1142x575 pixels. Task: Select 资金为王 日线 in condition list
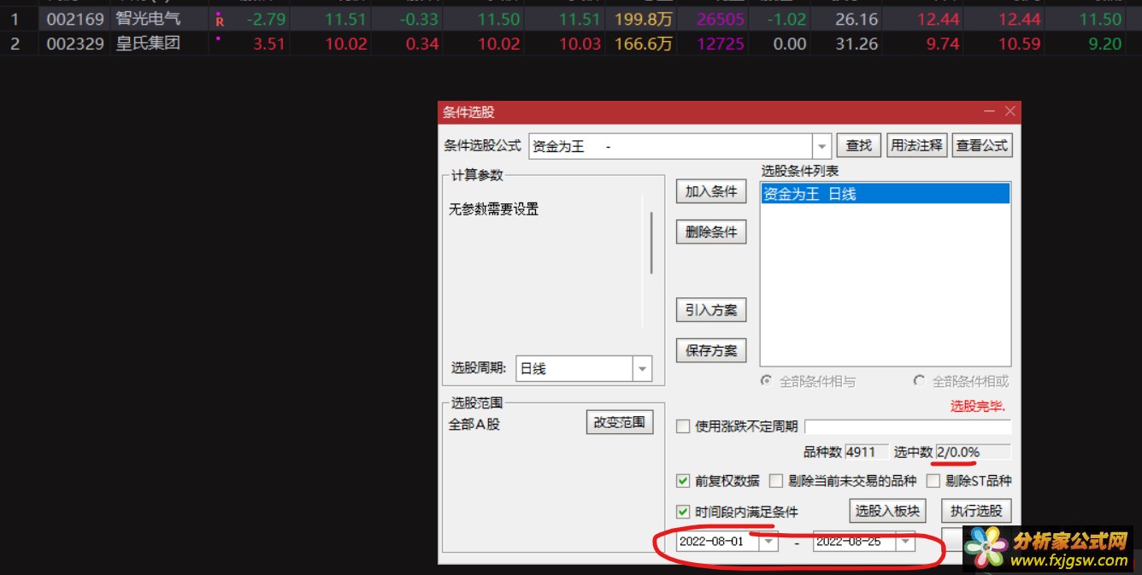tap(886, 194)
